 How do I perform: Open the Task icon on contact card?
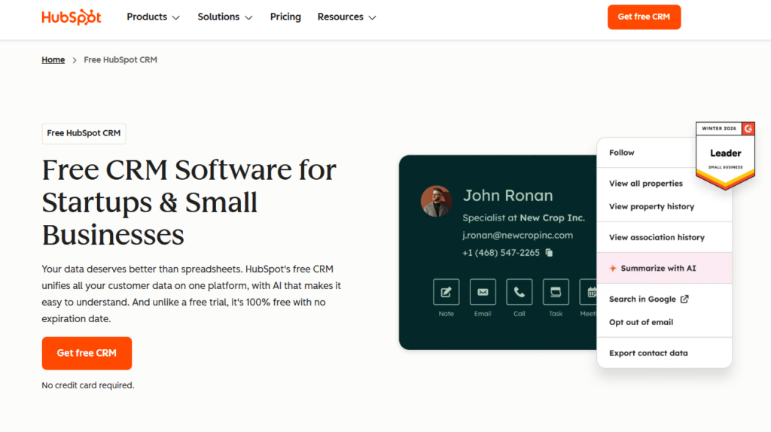(x=556, y=292)
